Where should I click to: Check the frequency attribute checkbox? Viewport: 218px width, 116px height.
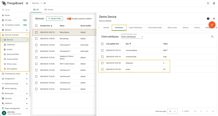click(x=102, y=63)
